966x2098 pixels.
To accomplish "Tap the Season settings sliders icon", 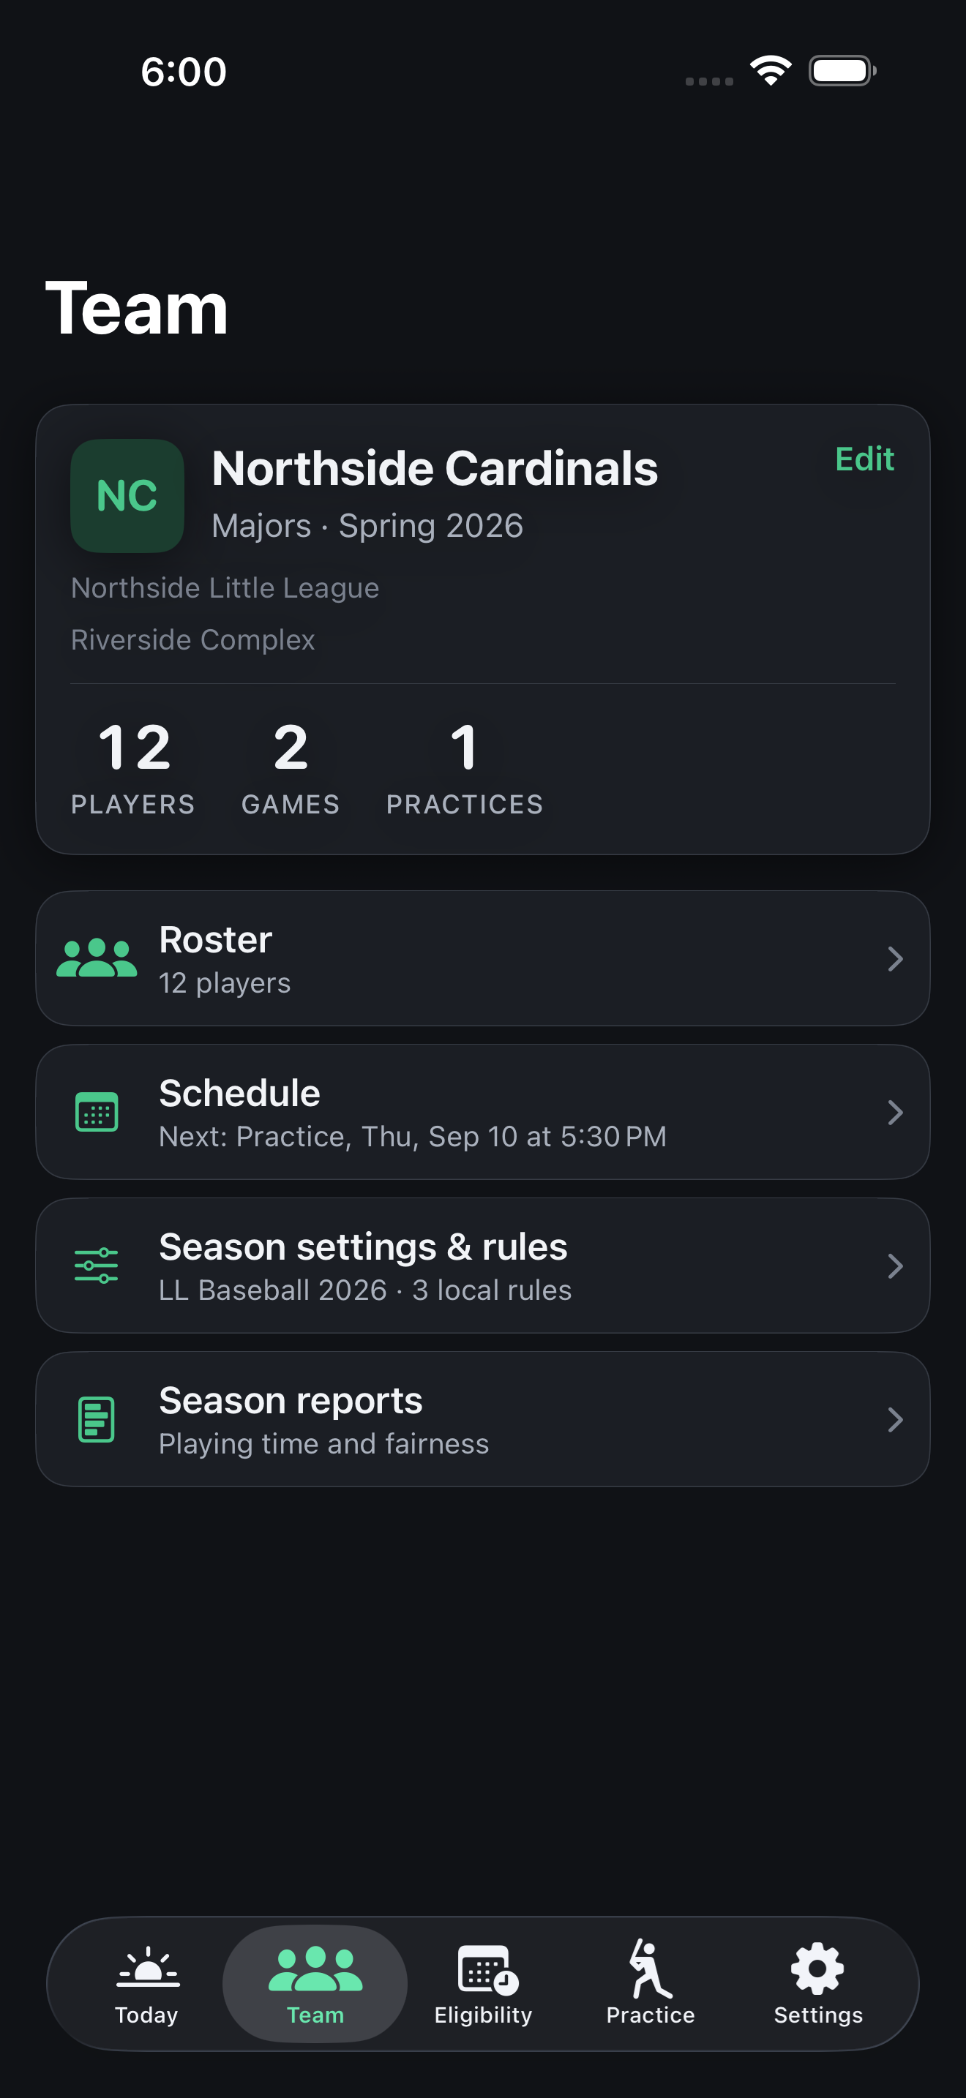I will click(x=96, y=1266).
